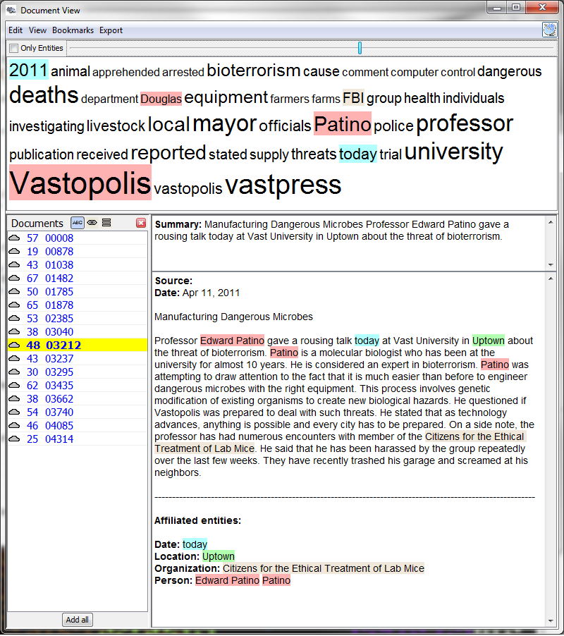Click the highlighted Uptown entity in the article

(x=488, y=340)
